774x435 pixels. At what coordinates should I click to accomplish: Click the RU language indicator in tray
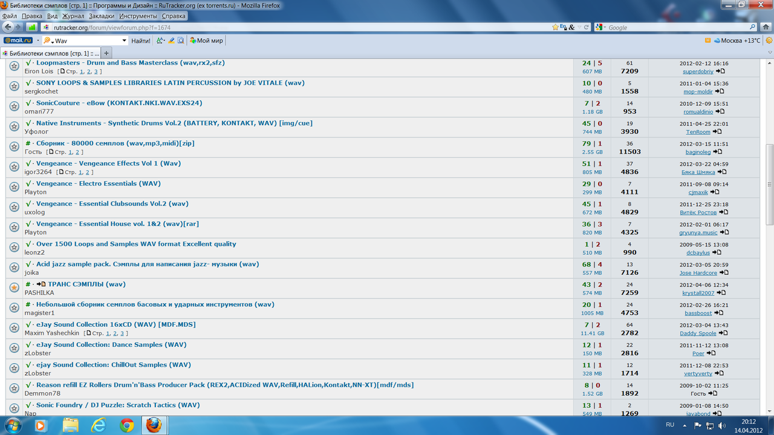tap(670, 425)
